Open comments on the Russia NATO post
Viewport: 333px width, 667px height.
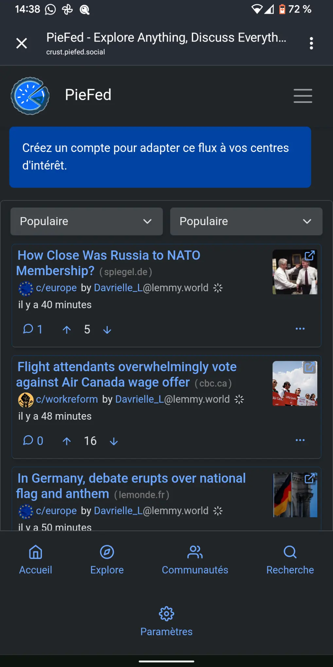pos(32,329)
